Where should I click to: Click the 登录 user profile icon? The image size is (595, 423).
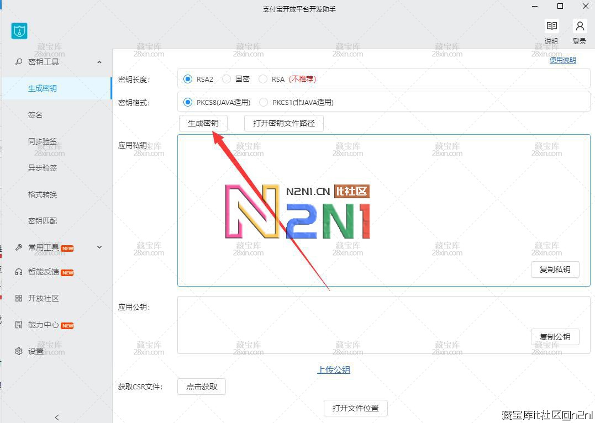580,26
